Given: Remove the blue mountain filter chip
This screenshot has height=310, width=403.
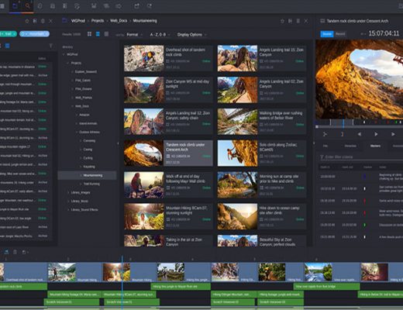Looking at the screenshot, I should pos(46,34).
